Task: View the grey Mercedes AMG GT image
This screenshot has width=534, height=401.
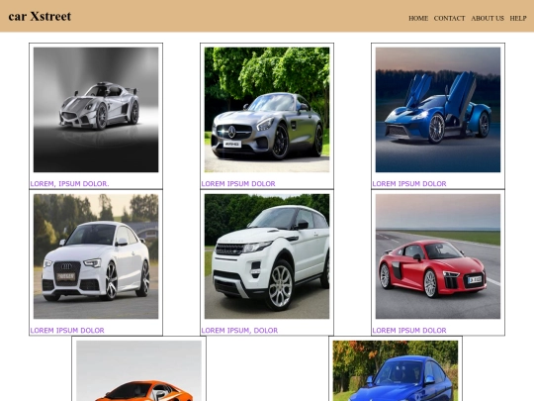Action: [x=267, y=110]
